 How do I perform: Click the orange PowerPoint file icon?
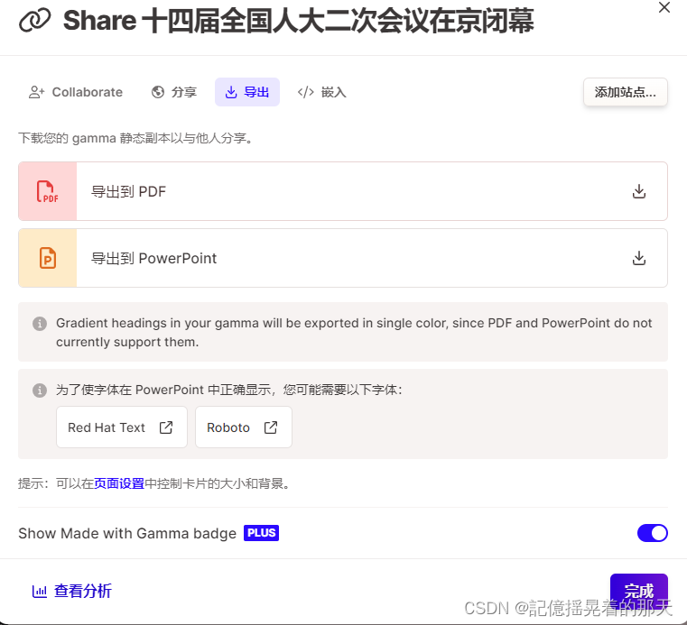47,258
